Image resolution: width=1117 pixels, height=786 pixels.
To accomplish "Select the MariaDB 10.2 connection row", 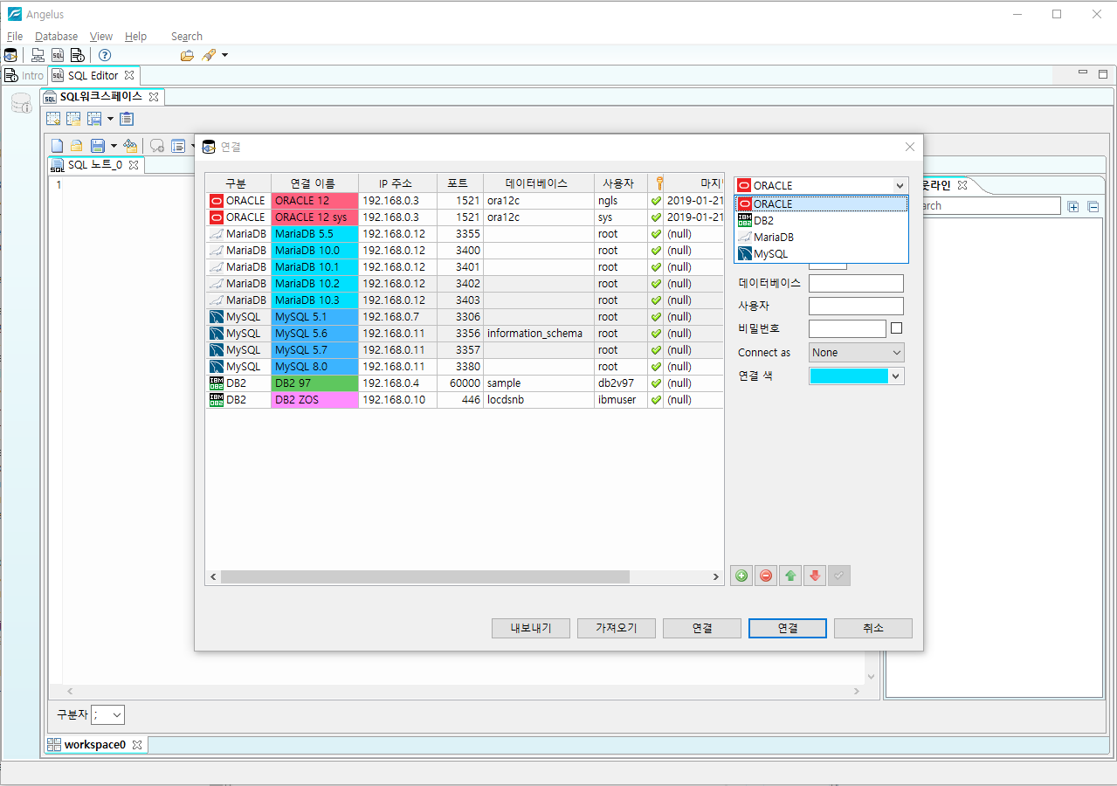I will pos(465,283).
